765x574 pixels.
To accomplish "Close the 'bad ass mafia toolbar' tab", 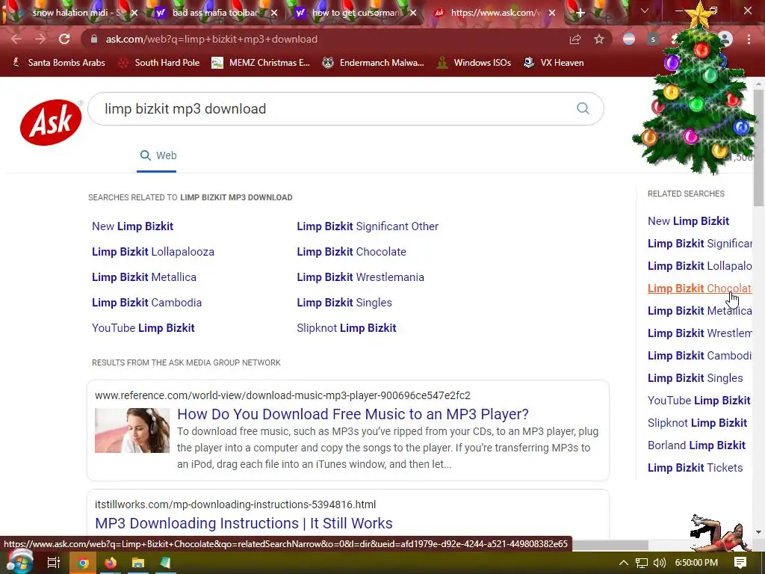I will tap(274, 13).
